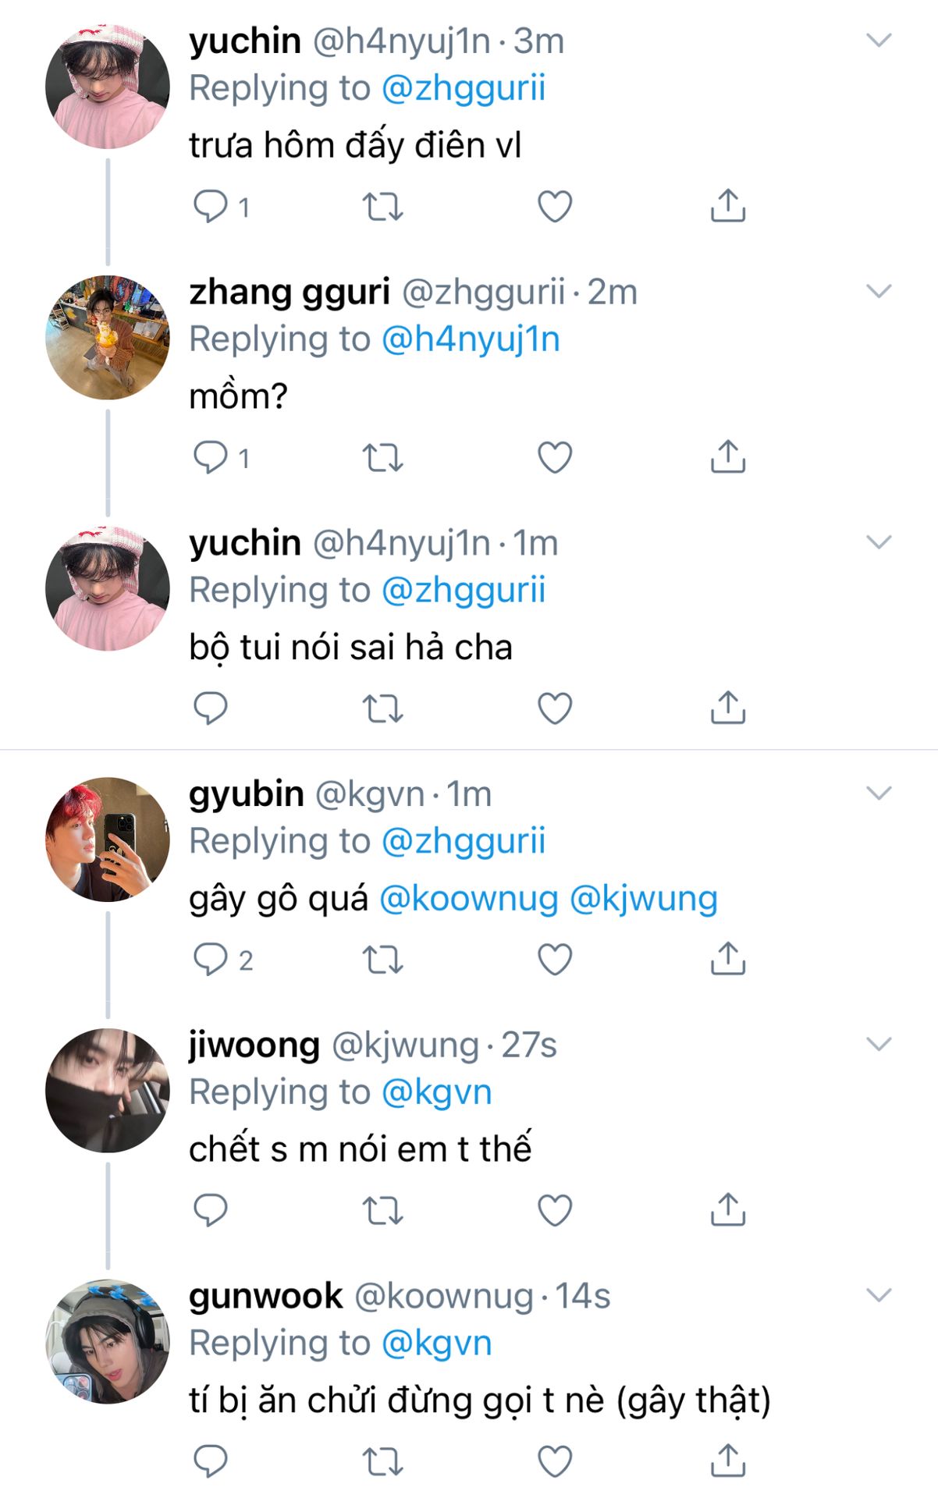938x1498 pixels.
Task: Reply to yuchin's "trưa hôm đấy điên vl" tweet
Action: (x=210, y=207)
